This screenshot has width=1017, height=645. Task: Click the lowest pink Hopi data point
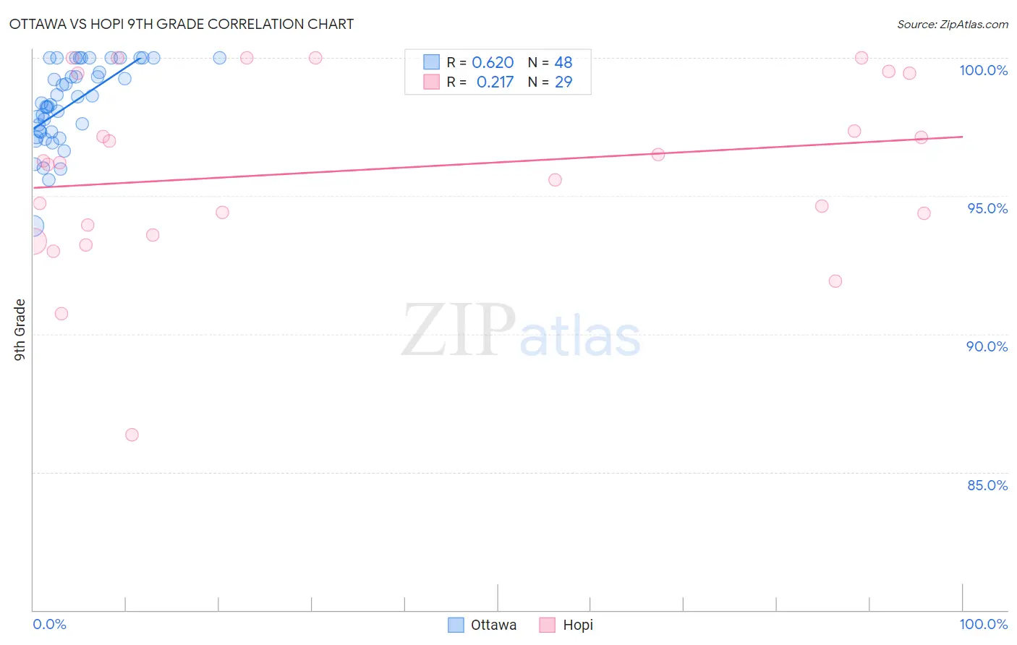pyautogui.click(x=132, y=435)
